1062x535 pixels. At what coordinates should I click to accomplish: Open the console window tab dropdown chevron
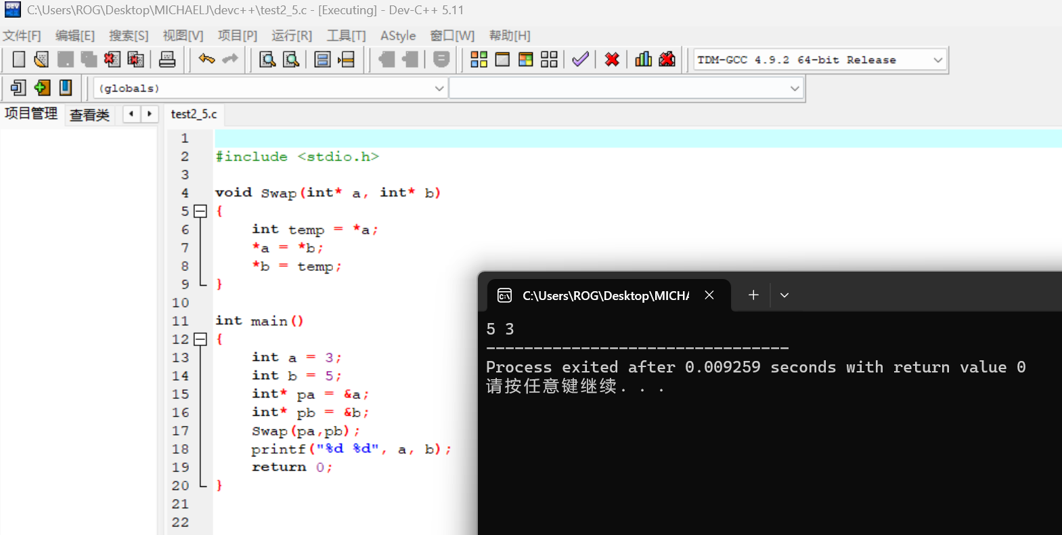click(784, 295)
